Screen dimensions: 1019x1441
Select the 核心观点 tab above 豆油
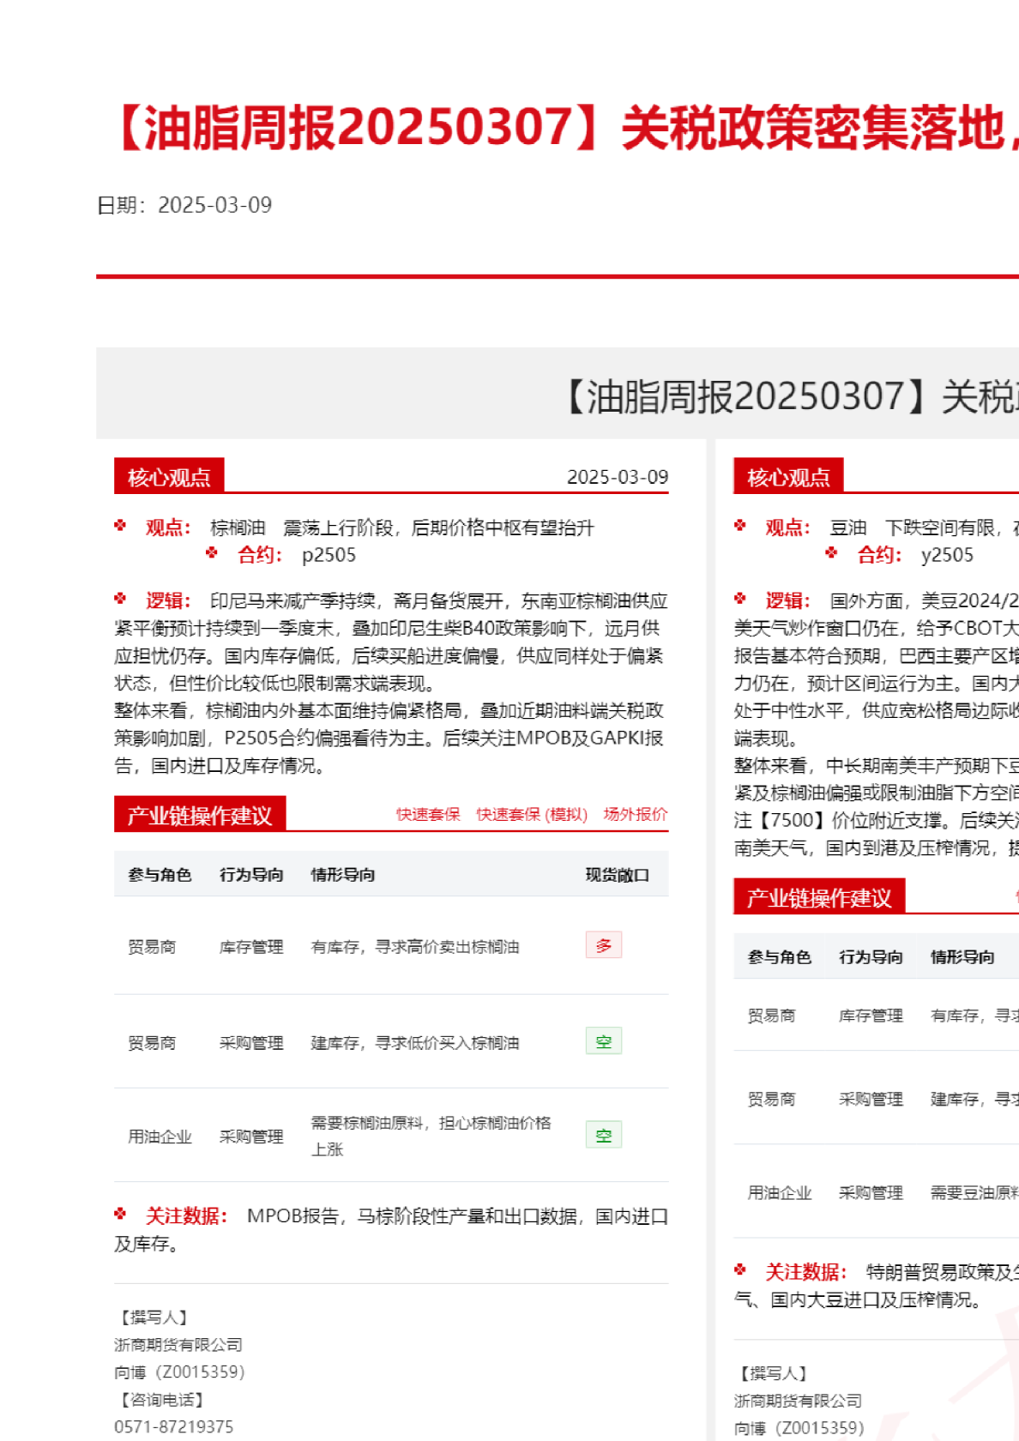tap(788, 477)
